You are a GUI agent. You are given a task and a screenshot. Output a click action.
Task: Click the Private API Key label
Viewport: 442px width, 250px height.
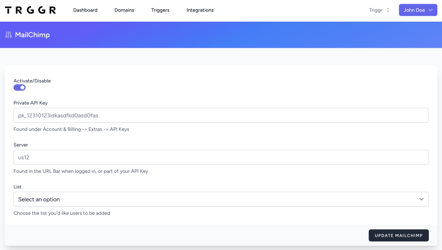click(x=31, y=103)
